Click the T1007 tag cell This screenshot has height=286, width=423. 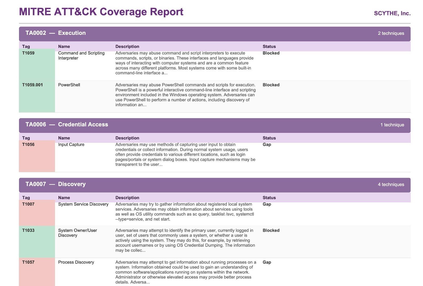(x=37, y=213)
